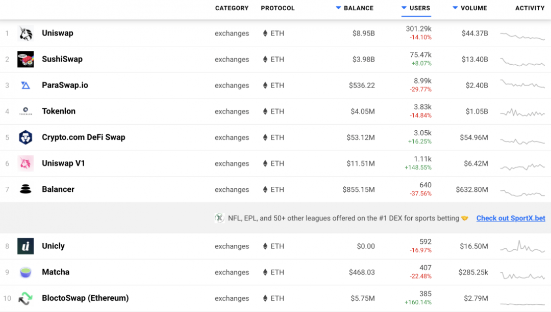Image resolution: width=551 pixels, height=312 pixels.
Task: Click the BloctoSwap activity sparkline chart
Action: coord(522,303)
